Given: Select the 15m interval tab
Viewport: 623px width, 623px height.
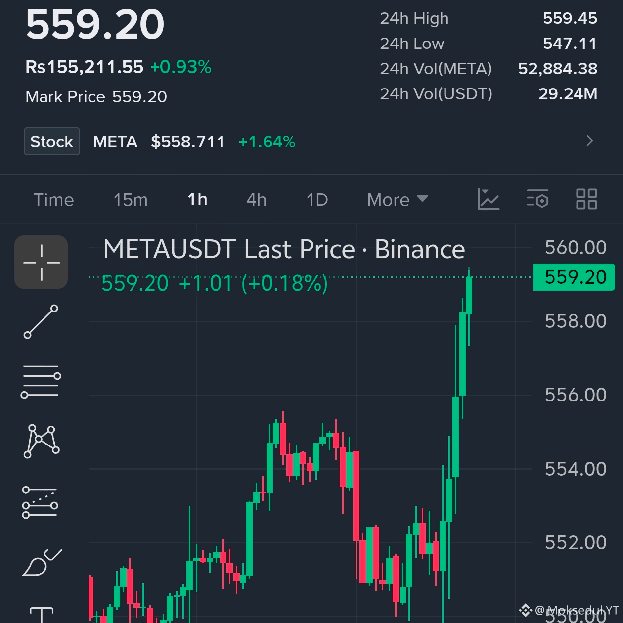Looking at the screenshot, I should click(x=131, y=200).
